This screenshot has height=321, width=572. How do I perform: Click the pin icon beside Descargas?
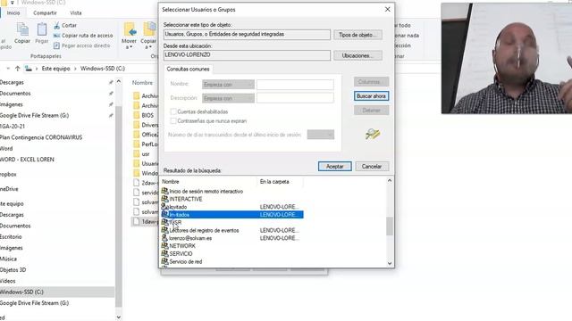(x=111, y=83)
